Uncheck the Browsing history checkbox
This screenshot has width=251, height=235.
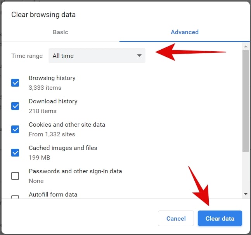pyautogui.click(x=15, y=83)
